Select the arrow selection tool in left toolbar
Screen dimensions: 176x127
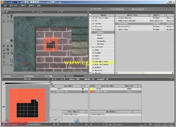(x=4, y=17)
